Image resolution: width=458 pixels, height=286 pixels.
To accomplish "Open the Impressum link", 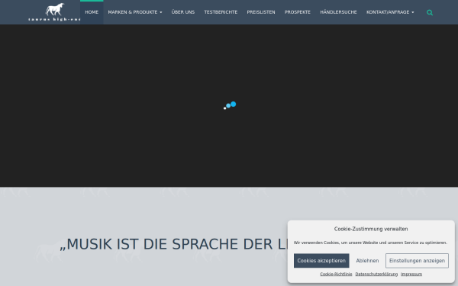I will [411, 274].
